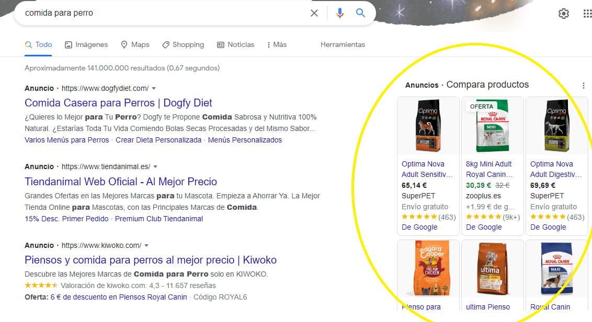Open 'Comida Casera para Perros | Dogfy Diet' result

[x=118, y=103]
